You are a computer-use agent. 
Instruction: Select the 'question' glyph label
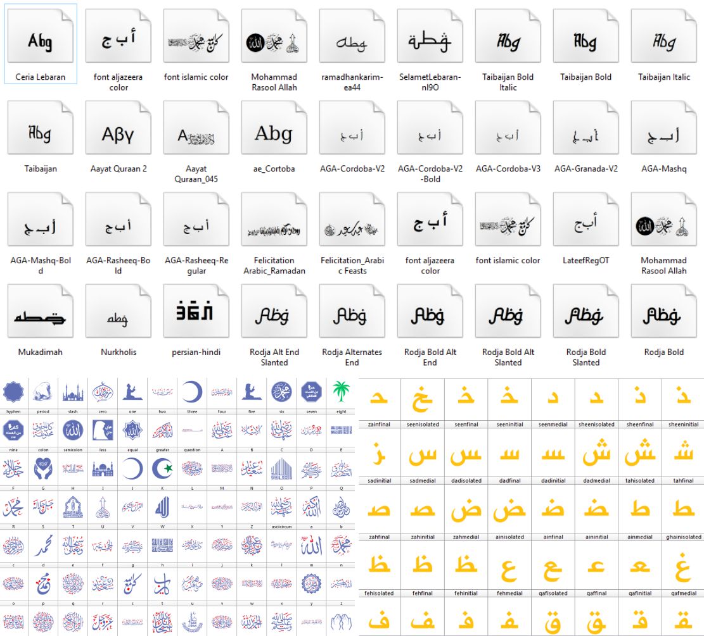tap(192, 450)
